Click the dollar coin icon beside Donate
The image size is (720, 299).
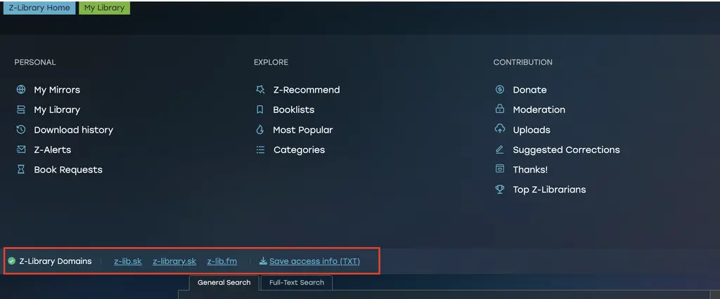(500, 89)
